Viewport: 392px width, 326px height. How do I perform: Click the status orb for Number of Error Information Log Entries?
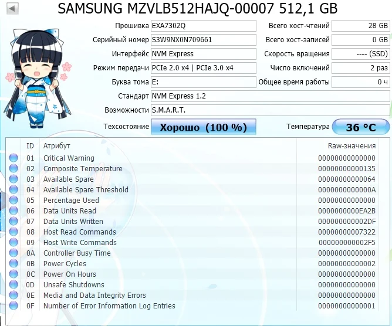coord(13,305)
